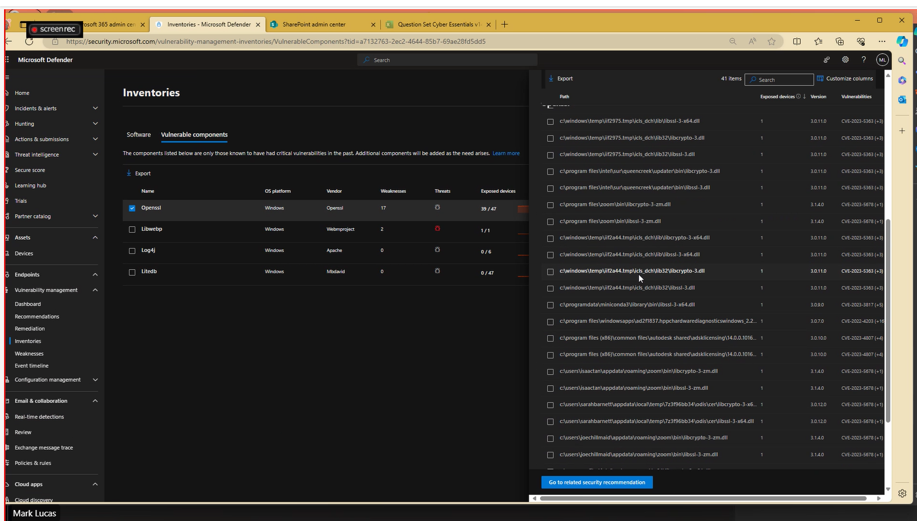This screenshot has height=521, width=917.
Task: Click the flyout horizontal scrollbar
Action: [702, 498]
